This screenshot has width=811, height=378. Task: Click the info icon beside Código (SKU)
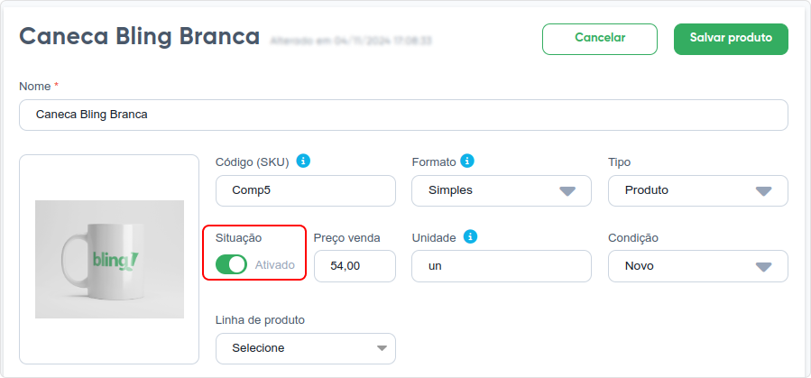[303, 161]
